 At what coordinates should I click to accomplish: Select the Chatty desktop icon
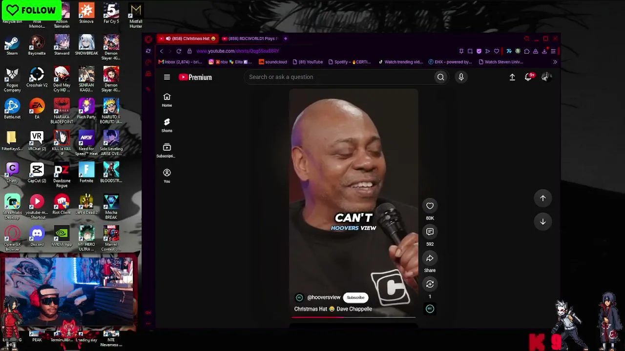pos(12,173)
